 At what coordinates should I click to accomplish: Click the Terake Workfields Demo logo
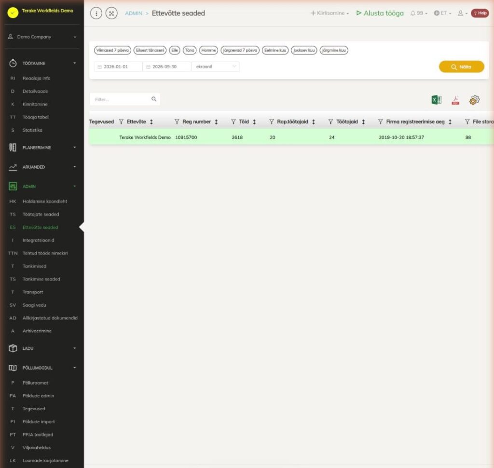pyautogui.click(x=13, y=13)
